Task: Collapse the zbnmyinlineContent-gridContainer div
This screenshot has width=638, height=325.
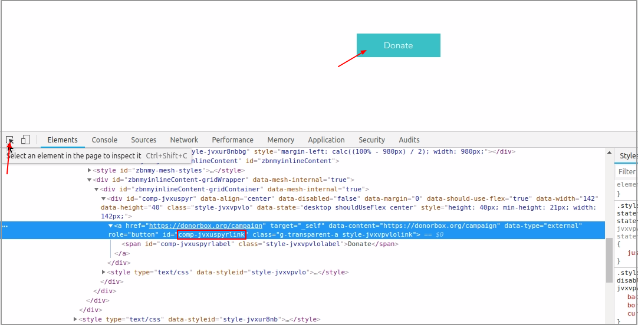Action: click(x=97, y=189)
